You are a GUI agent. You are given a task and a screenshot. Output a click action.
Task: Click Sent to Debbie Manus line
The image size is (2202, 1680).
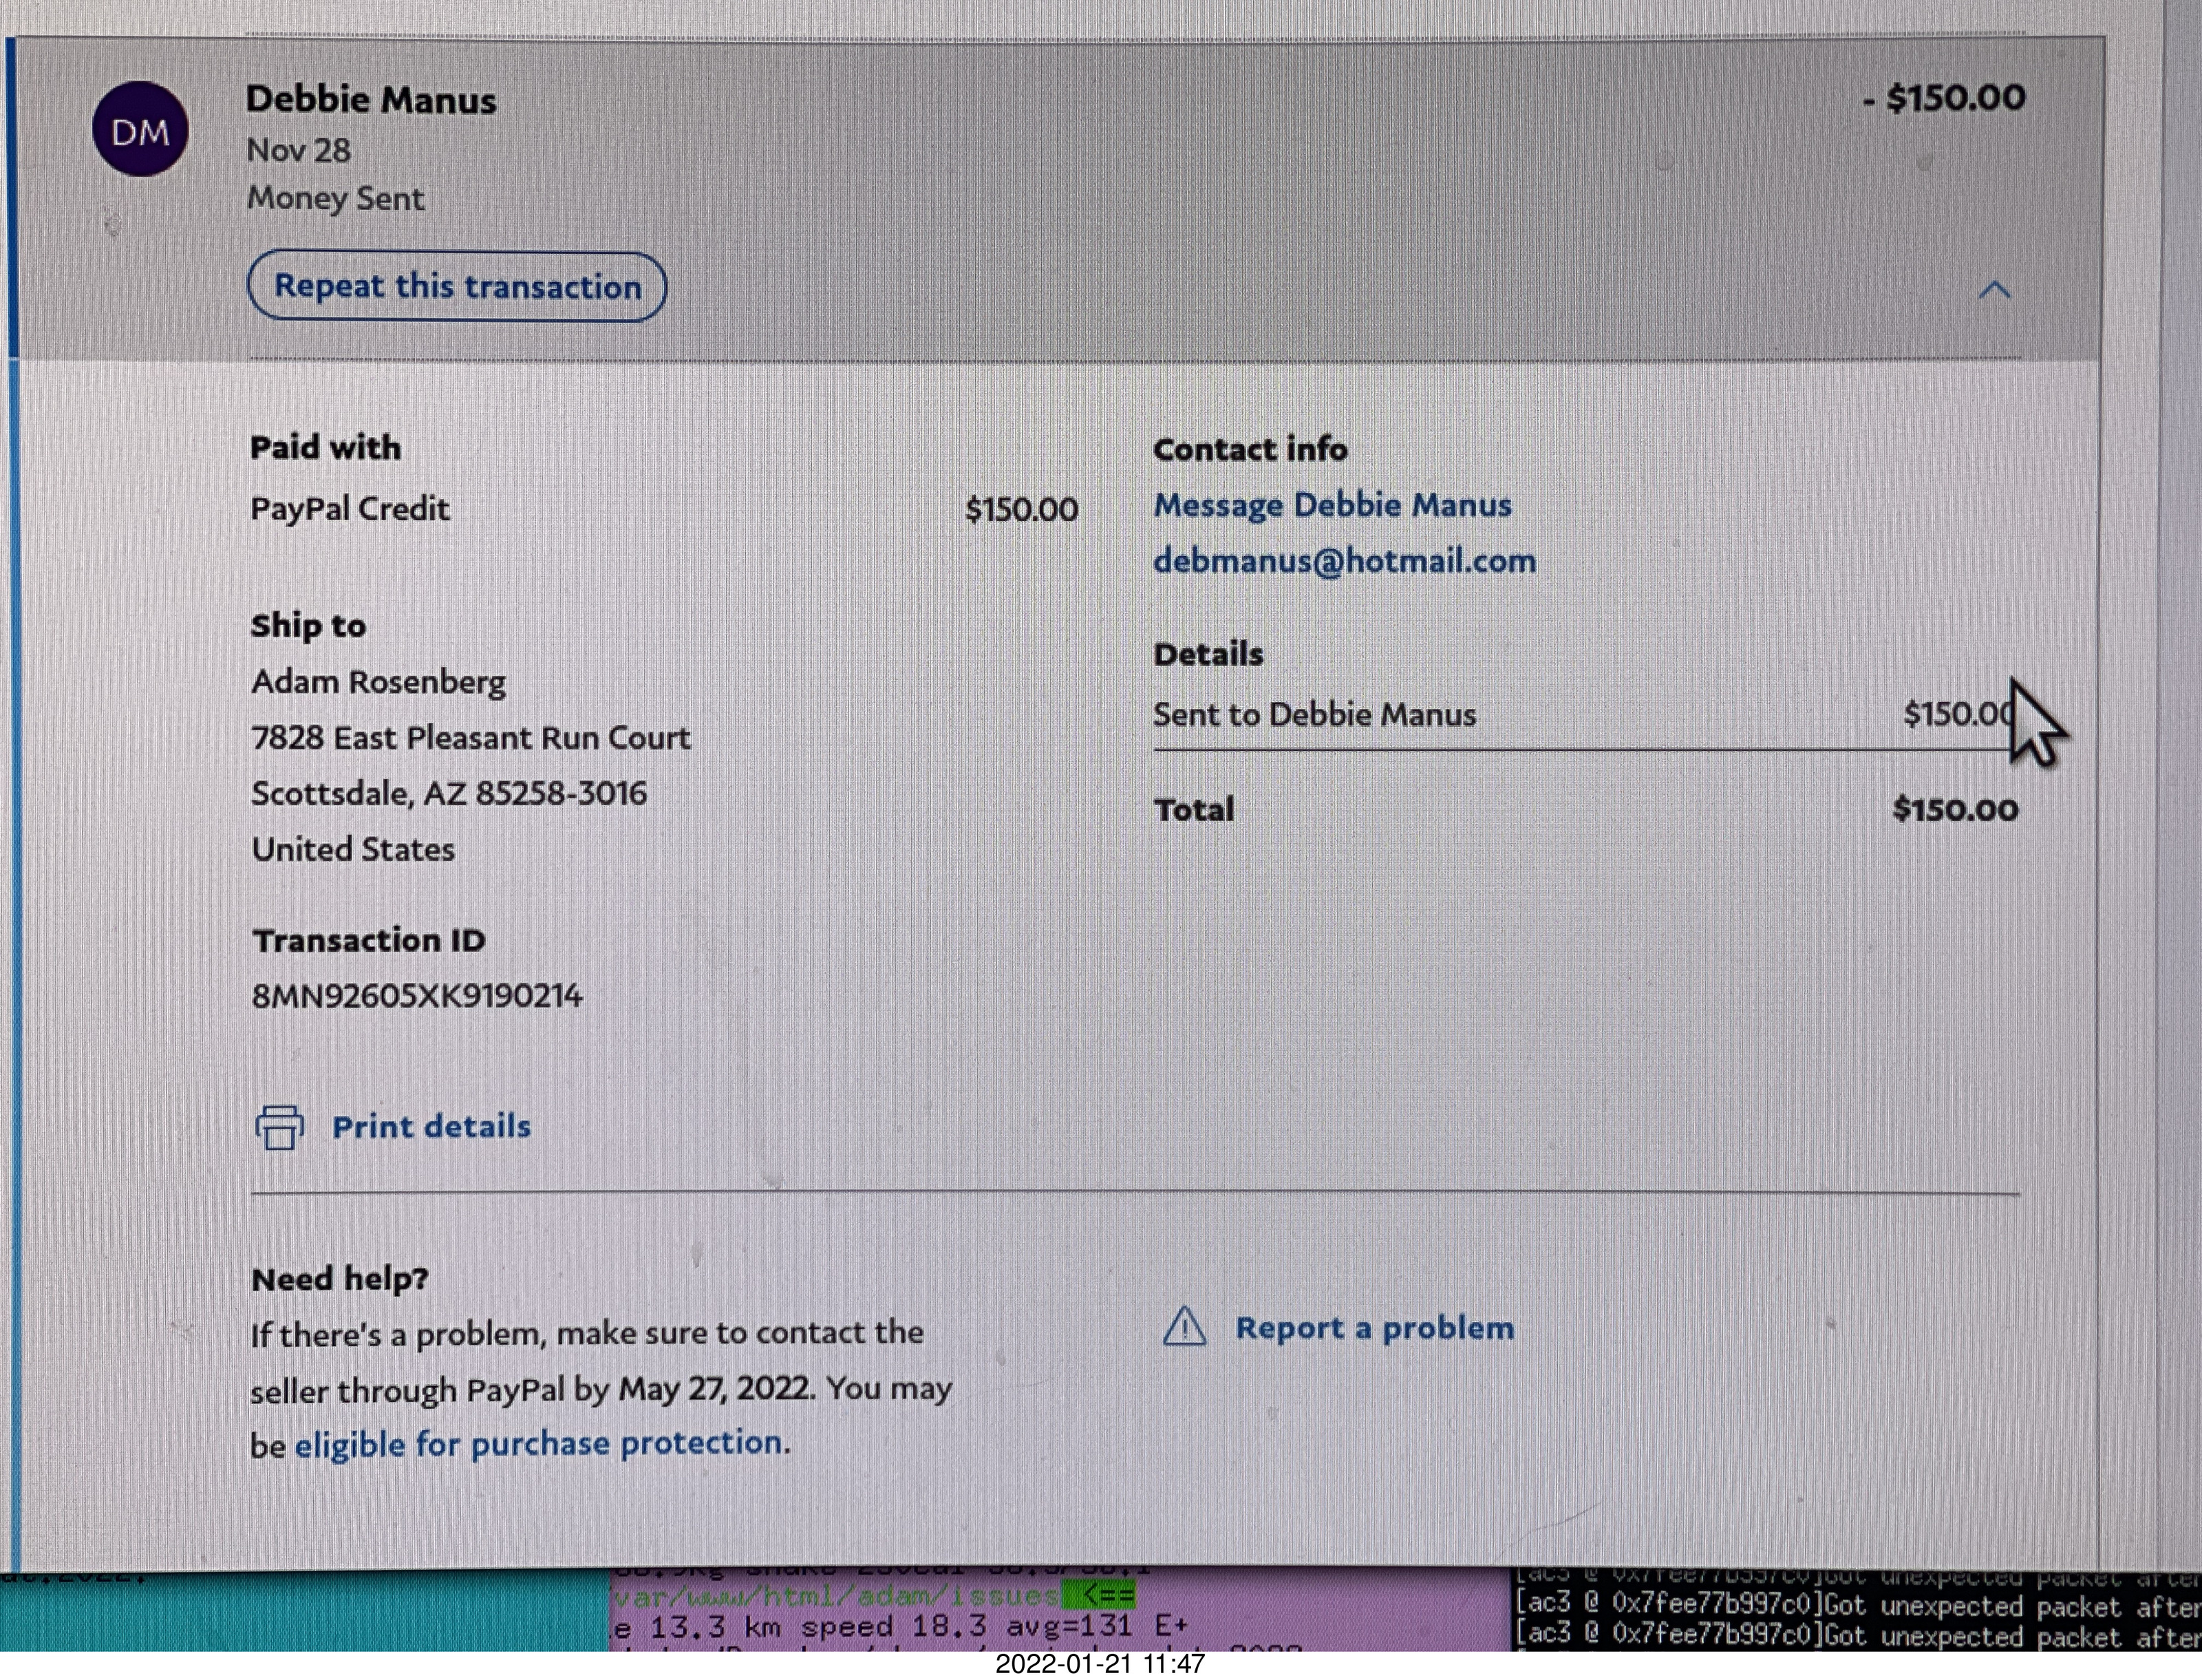(1314, 715)
